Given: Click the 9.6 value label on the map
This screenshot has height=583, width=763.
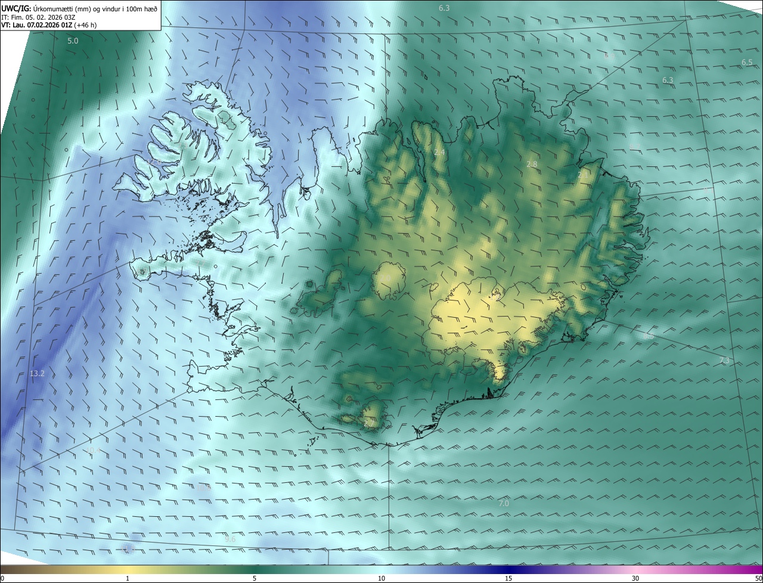Looking at the screenshot, I should click(x=230, y=539).
